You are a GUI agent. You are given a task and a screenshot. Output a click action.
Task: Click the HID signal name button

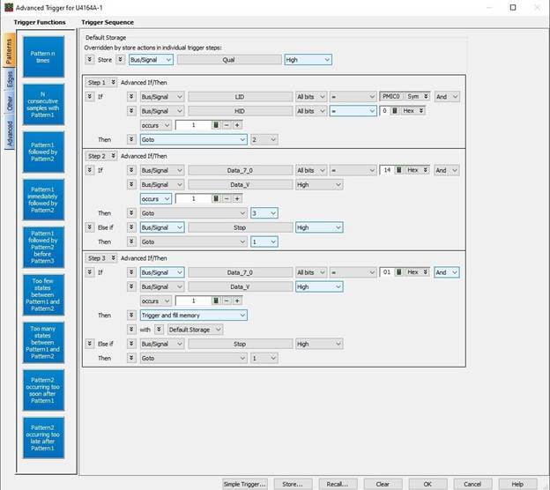[241, 111]
